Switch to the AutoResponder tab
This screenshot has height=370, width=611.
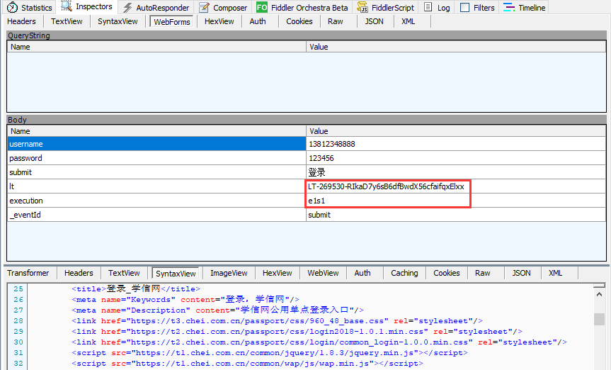click(x=156, y=7)
